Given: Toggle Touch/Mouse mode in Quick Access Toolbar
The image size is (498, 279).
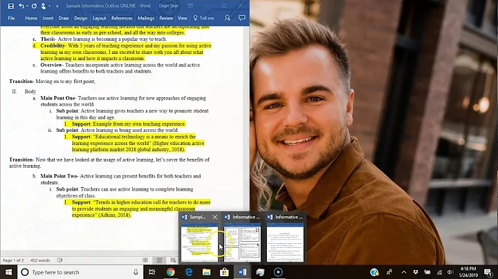Looking at the screenshot, I should coord(43,6).
